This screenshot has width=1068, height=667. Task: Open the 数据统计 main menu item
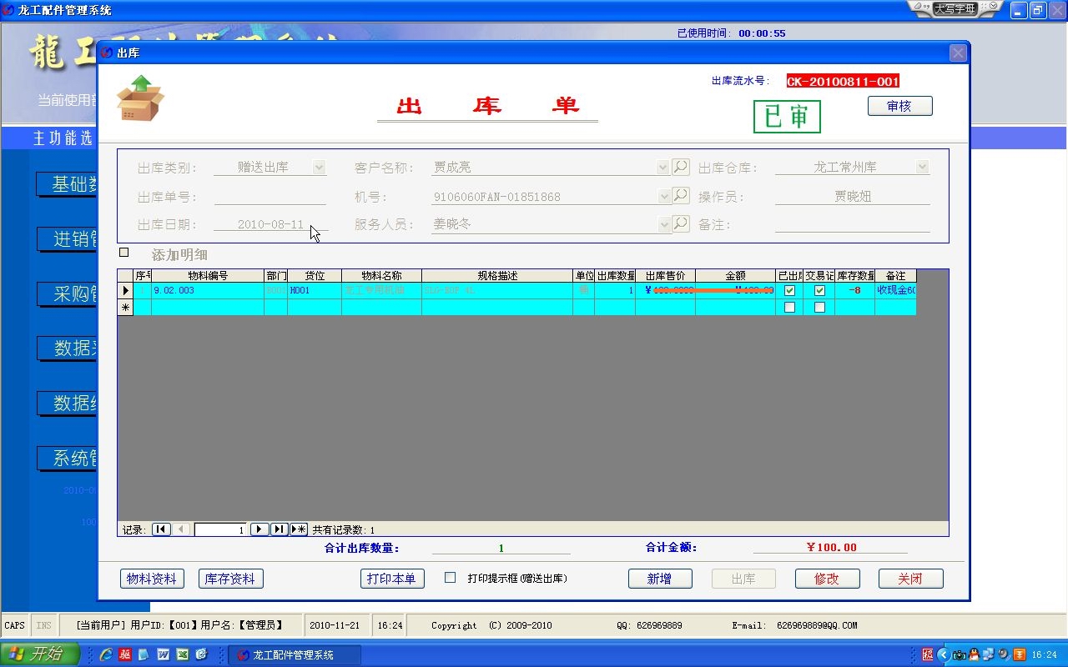point(67,404)
